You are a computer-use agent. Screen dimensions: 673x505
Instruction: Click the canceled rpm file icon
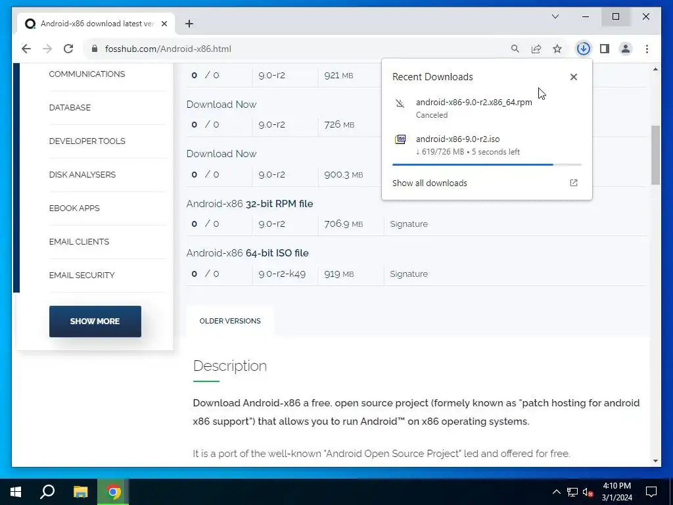(400, 103)
